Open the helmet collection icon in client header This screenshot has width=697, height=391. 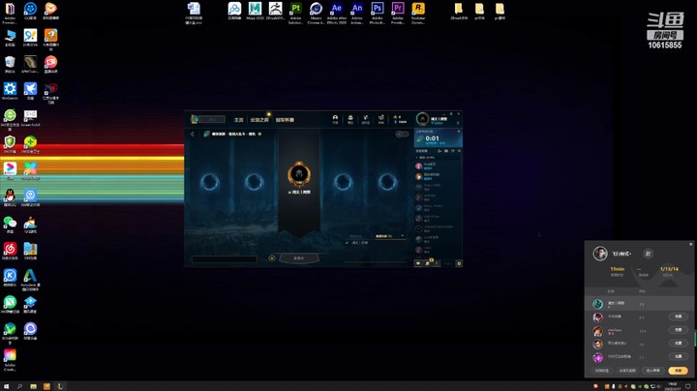point(335,119)
